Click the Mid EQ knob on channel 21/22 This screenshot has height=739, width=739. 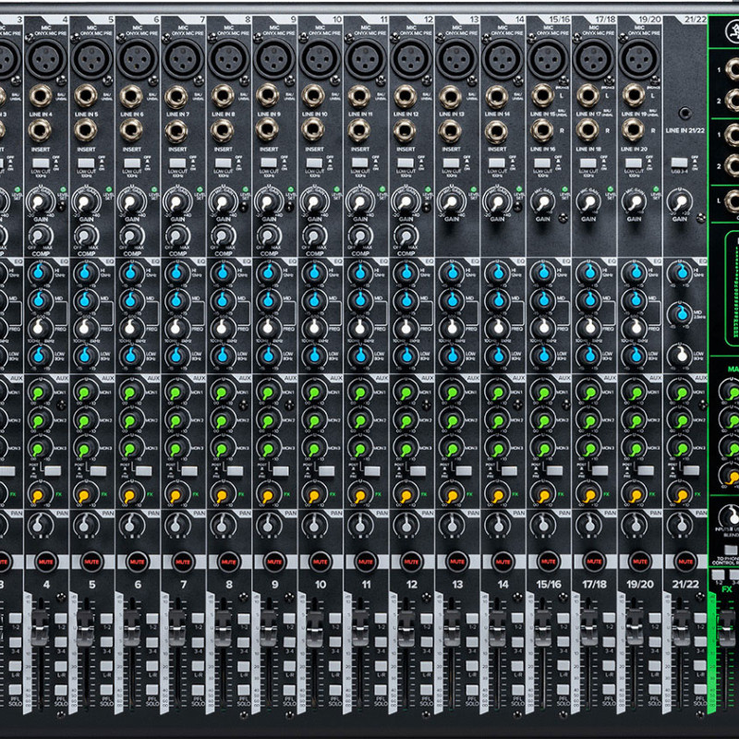point(682,313)
